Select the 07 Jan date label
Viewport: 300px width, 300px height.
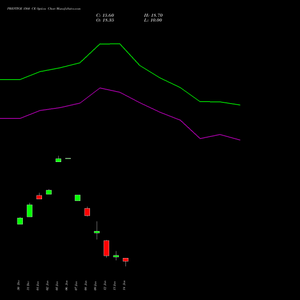tap(76, 285)
